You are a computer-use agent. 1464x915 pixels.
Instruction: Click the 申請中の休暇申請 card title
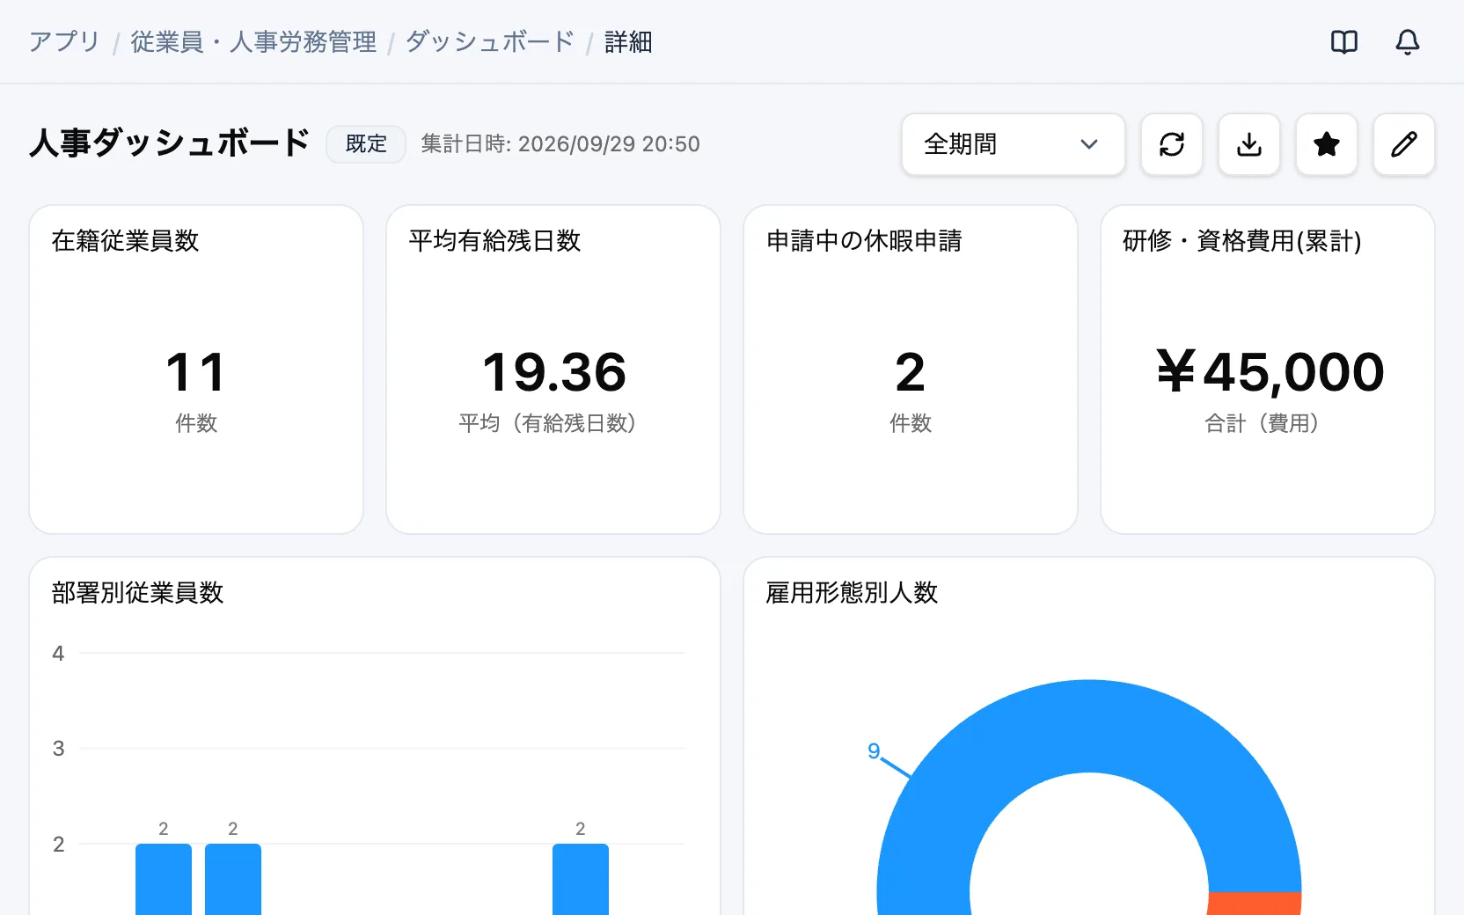(864, 241)
